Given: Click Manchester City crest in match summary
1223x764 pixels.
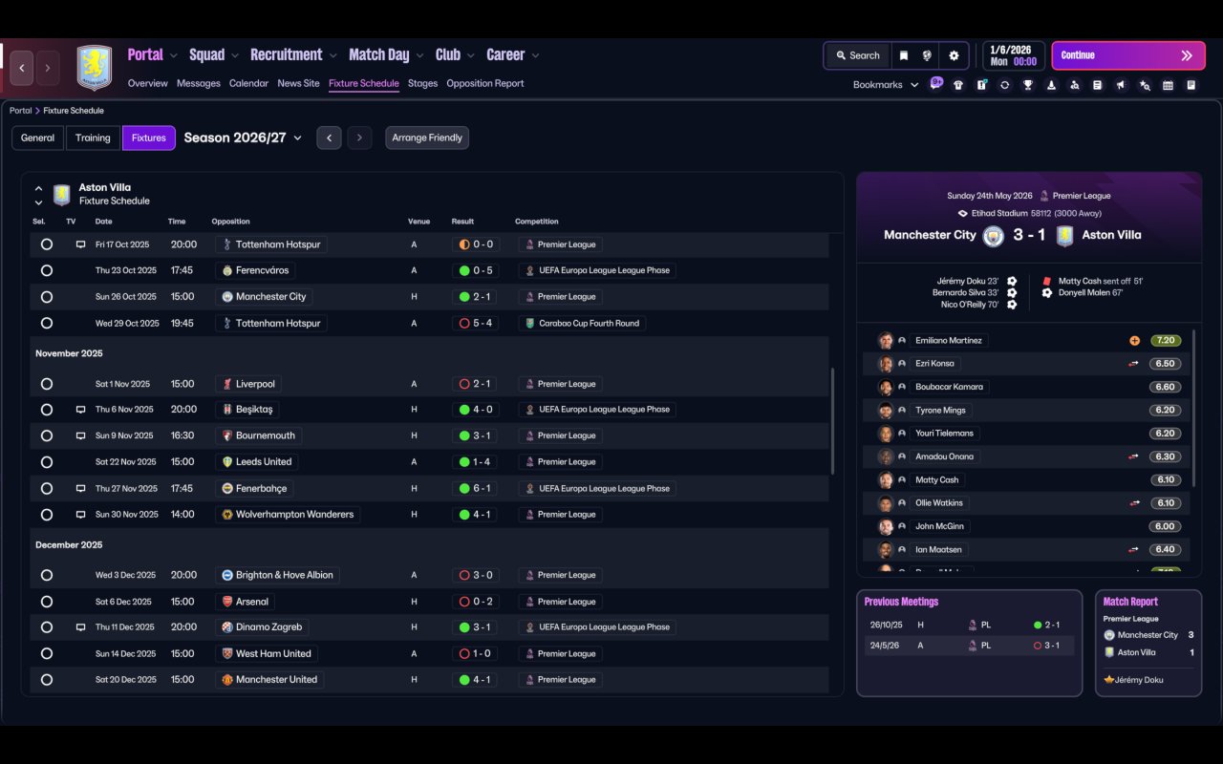Looking at the screenshot, I should click(993, 236).
